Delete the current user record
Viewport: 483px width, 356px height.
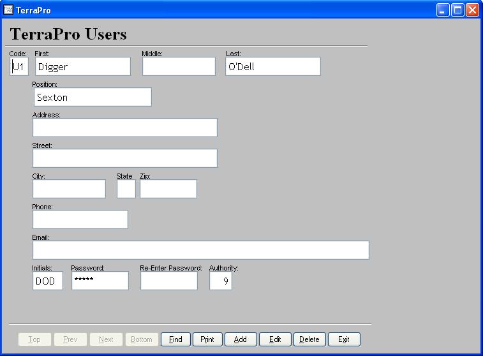click(309, 339)
